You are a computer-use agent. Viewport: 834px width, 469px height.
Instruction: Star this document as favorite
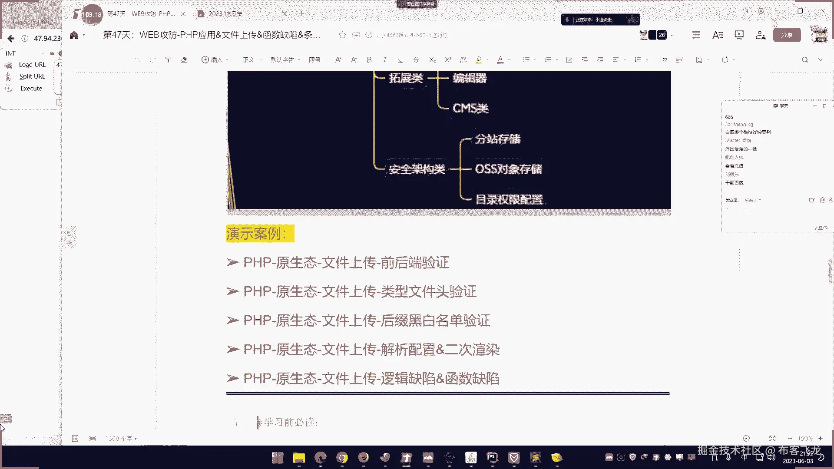click(x=342, y=35)
